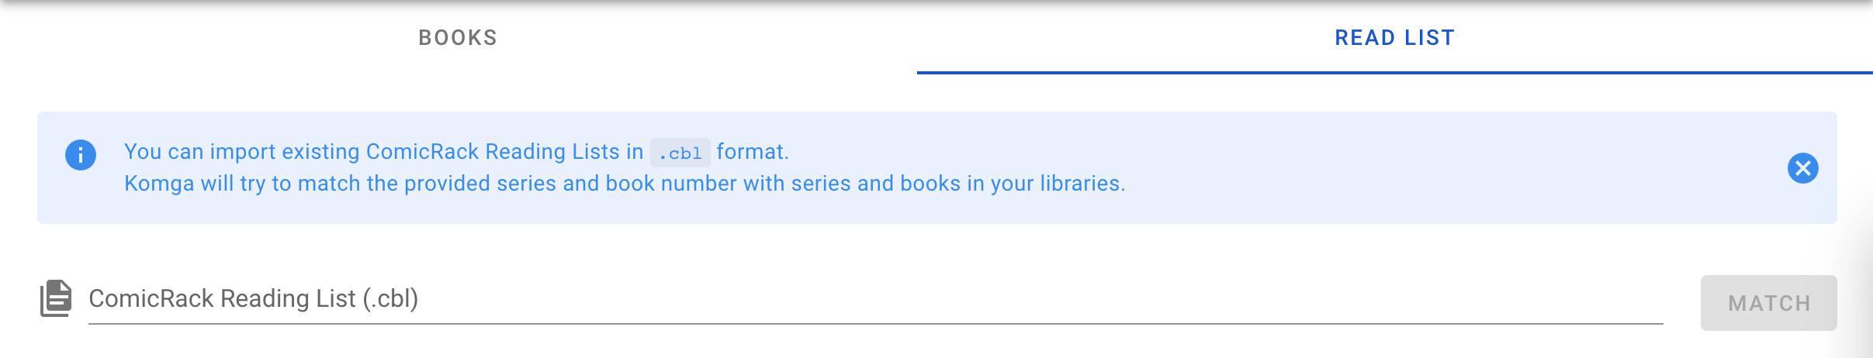Click the file document icon beside the input
This screenshot has width=1873, height=358.
(x=56, y=298)
